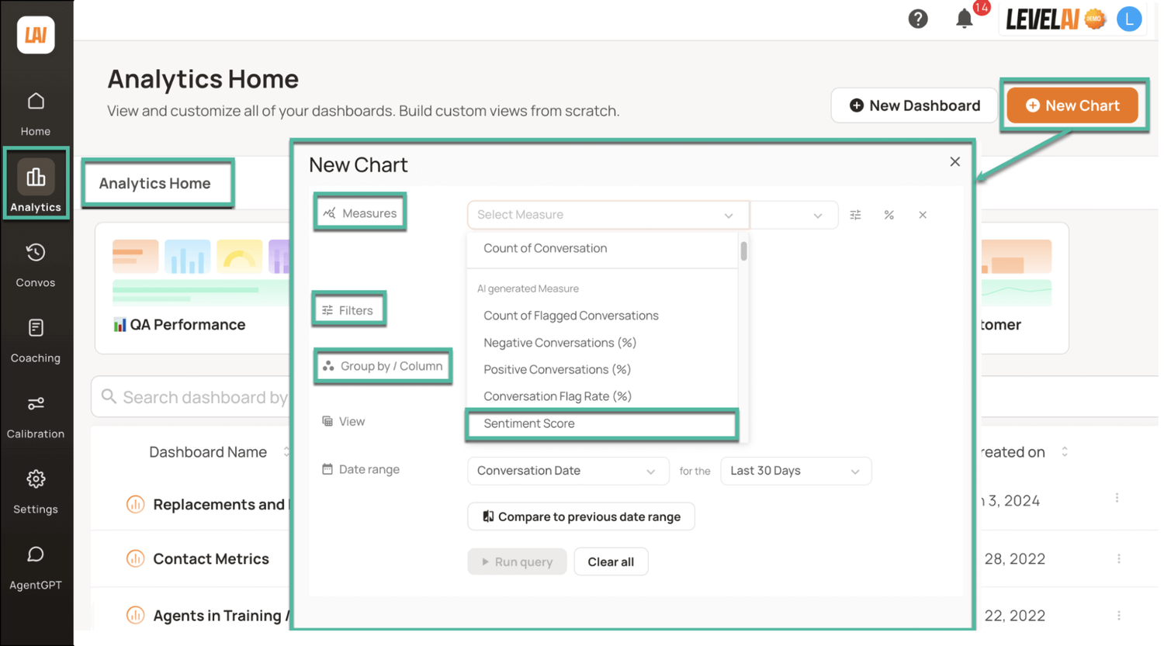Image resolution: width=1164 pixels, height=646 pixels.
Task: Go to Convos in the sidebar
Action: [x=36, y=264]
